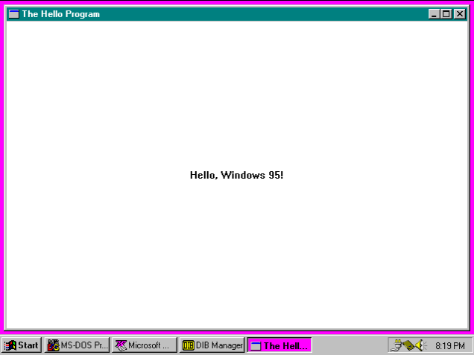Open the Start menu button
This screenshot has height=355, width=474.
(22, 345)
